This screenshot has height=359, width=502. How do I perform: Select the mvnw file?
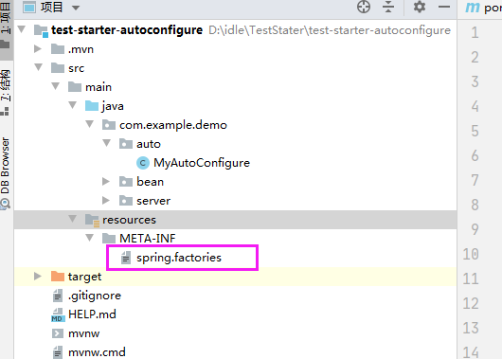[x=84, y=333]
